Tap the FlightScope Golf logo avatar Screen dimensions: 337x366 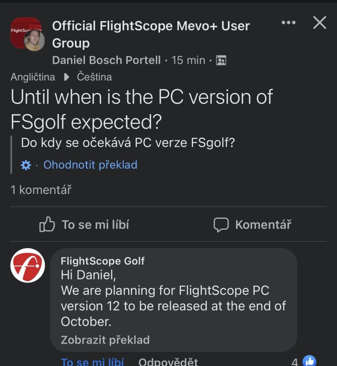(x=27, y=265)
